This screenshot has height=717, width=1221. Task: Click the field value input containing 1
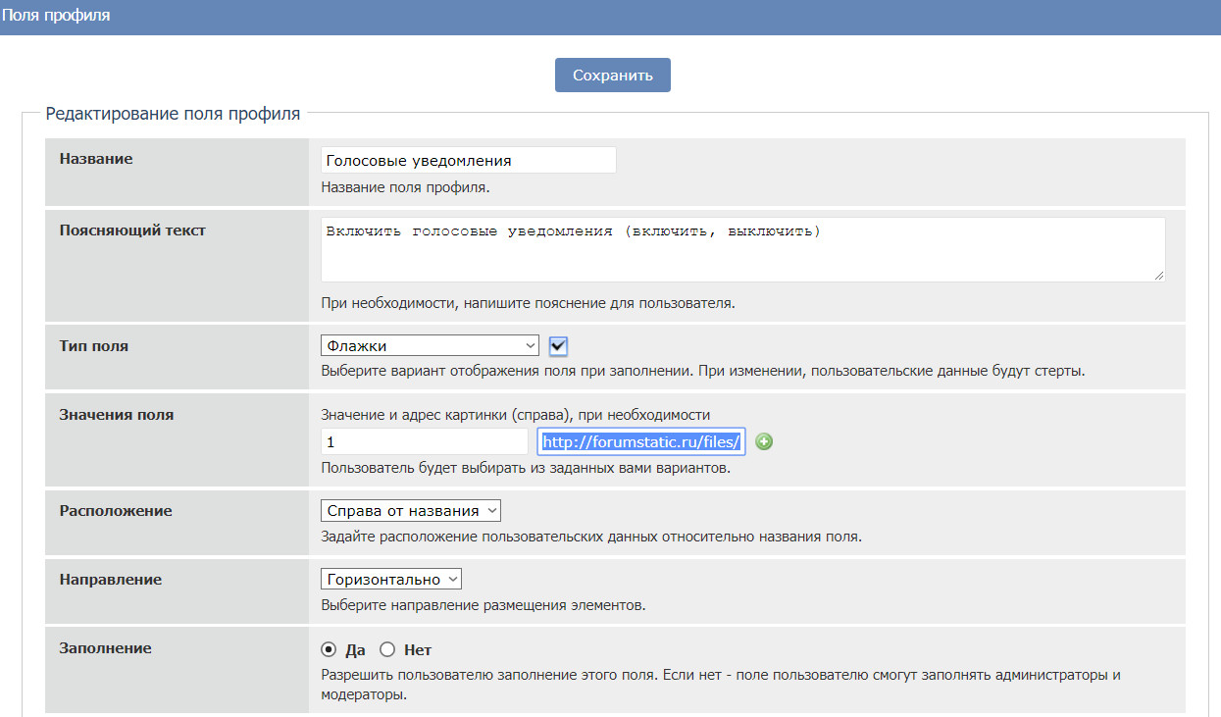pyautogui.click(x=425, y=442)
